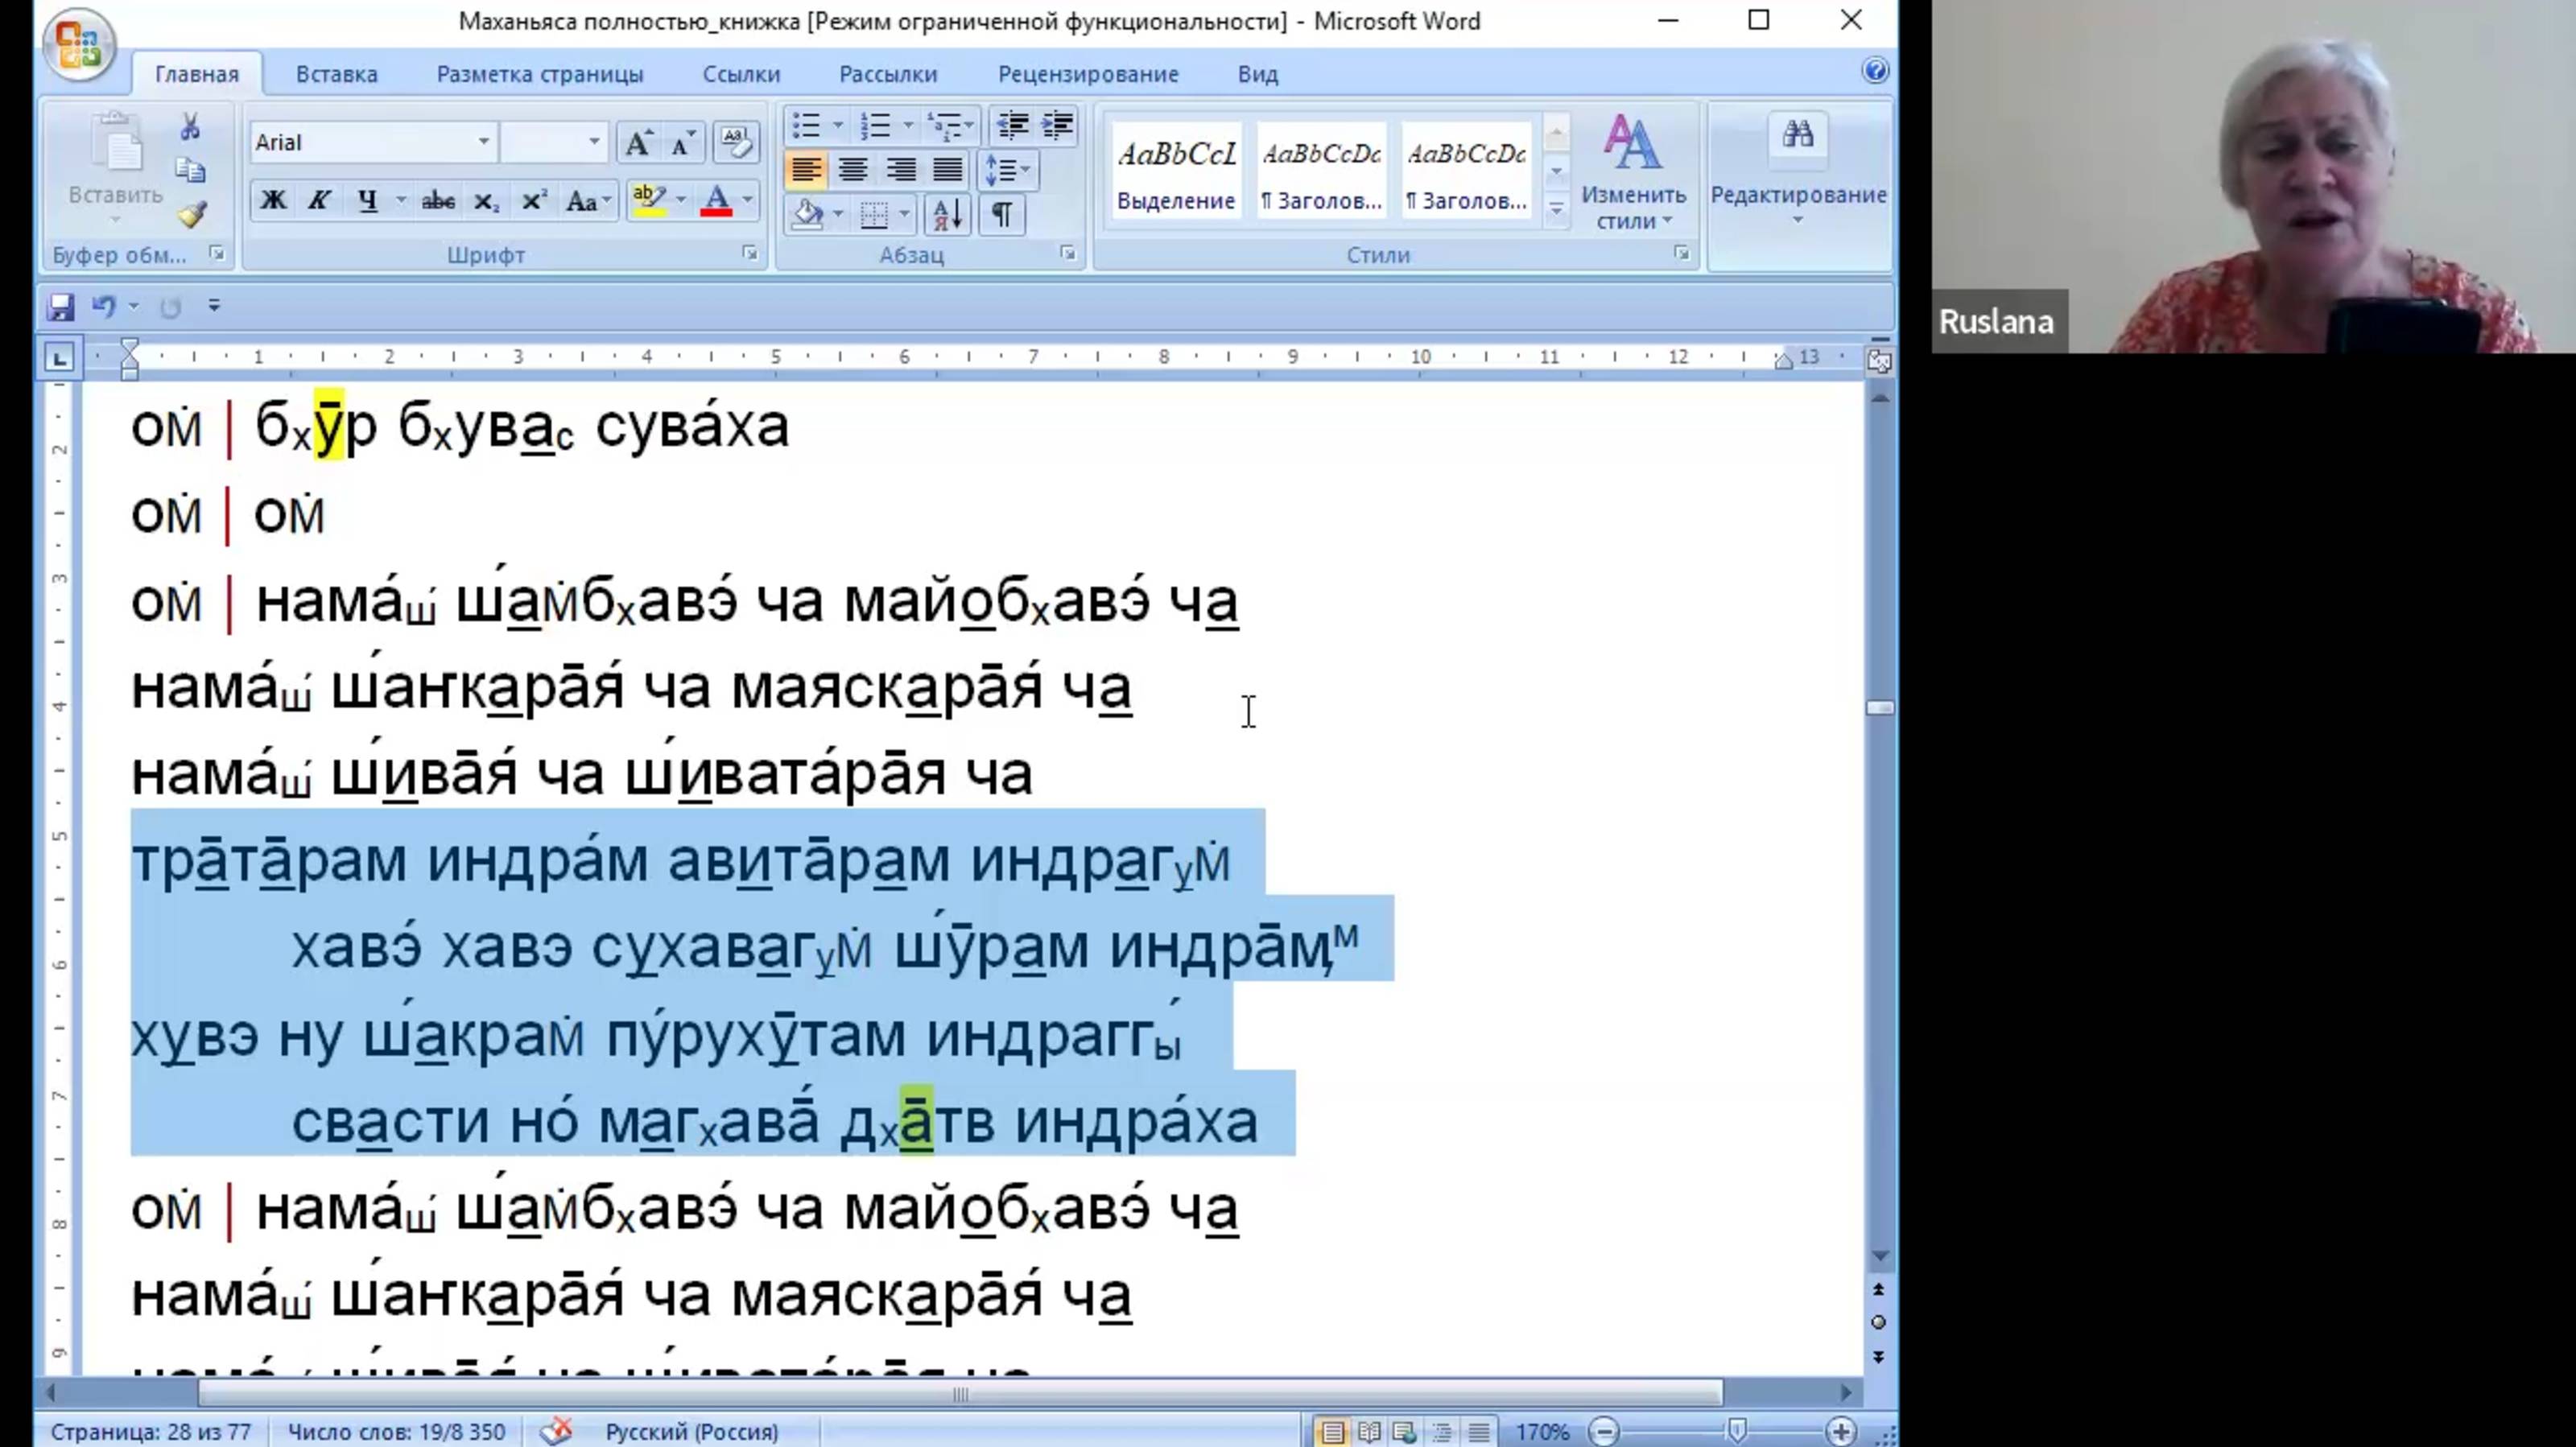Open the Рецензирование ribbon tab
Viewport: 2576px width, 1447px height.
coord(1088,74)
